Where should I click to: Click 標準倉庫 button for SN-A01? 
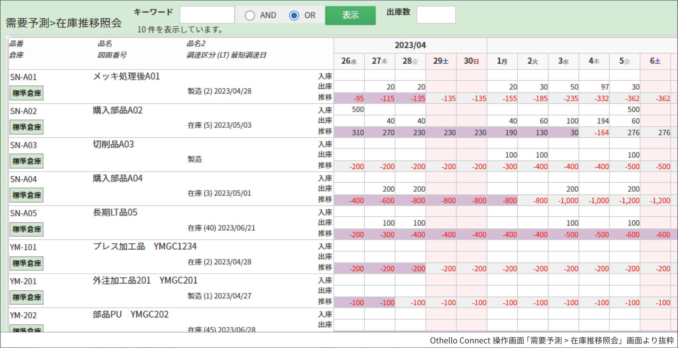click(x=26, y=93)
